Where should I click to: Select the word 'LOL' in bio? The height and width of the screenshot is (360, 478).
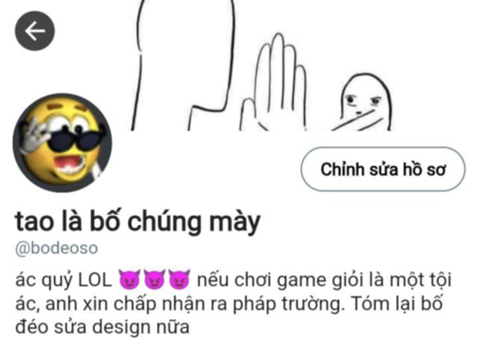coord(95,280)
